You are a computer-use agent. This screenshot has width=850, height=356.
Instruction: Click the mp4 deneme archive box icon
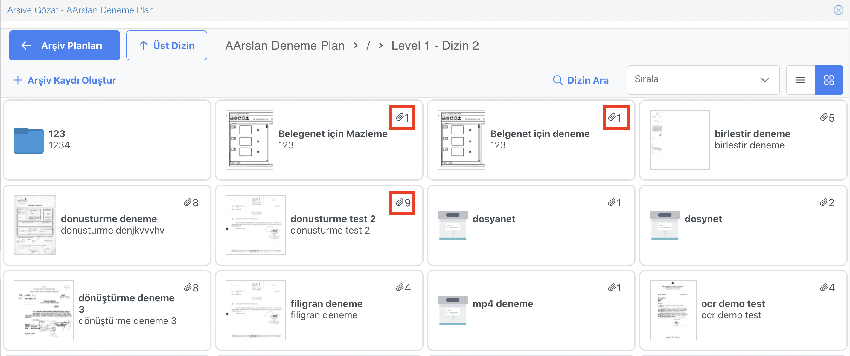(453, 310)
